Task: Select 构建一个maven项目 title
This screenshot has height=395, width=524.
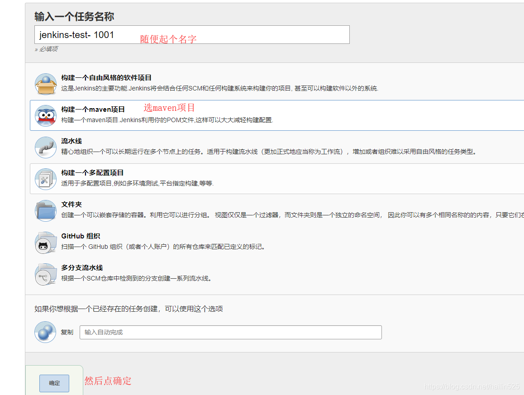Action: tap(93, 109)
